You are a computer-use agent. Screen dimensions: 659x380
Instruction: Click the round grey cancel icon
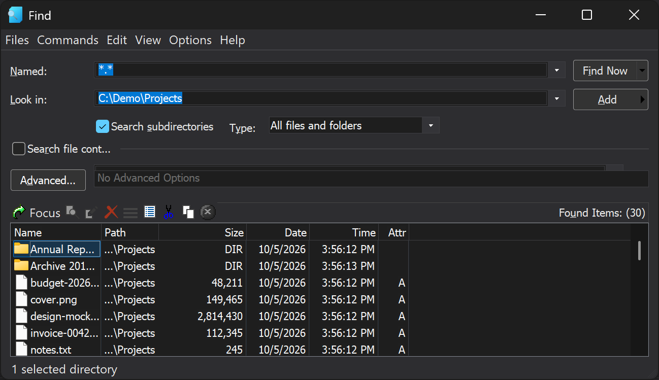[x=208, y=212]
